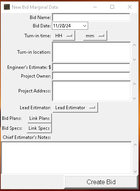
Task: Click notes area scroll down arrow
Action: 135,172
